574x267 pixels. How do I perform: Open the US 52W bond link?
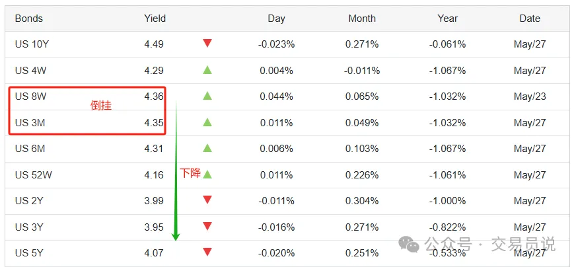coord(33,175)
